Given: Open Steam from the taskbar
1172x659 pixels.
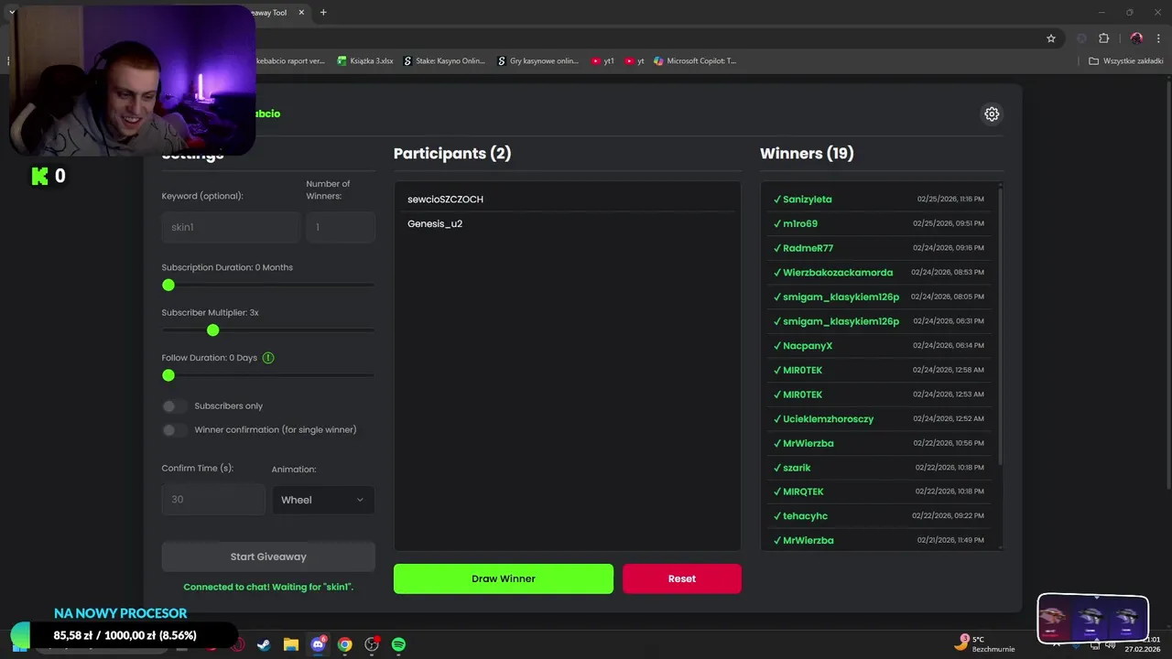Looking at the screenshot, I should click(x=264, y=644).
